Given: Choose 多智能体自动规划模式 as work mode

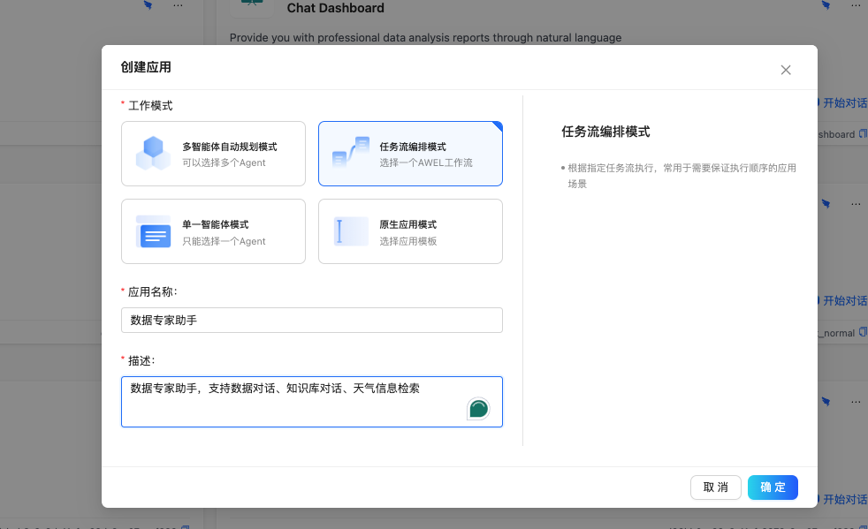Looking at the screenshot, I should point(213,153).
